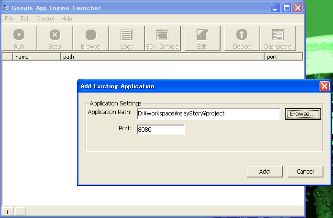The height and width of the screenshot is (218, 333).
Task: Click the Application Path label text
Action: click(x=110, y=112)
